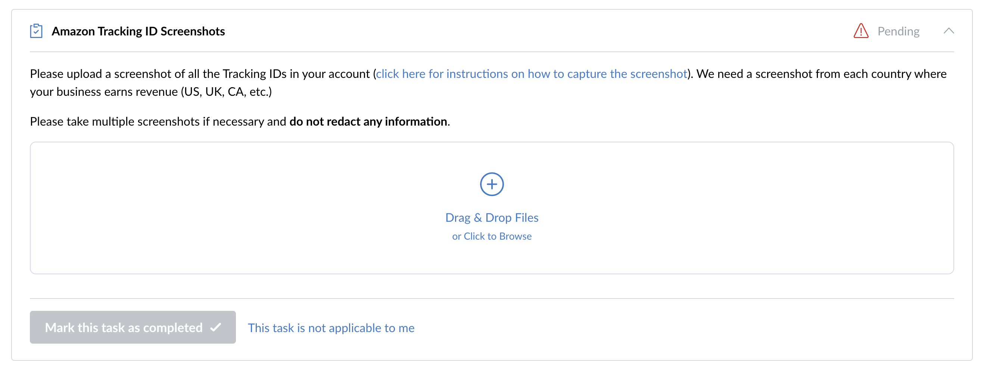Click 'Drag & Drop Files' text
990x366 pixels.
(x=492, y=218)
